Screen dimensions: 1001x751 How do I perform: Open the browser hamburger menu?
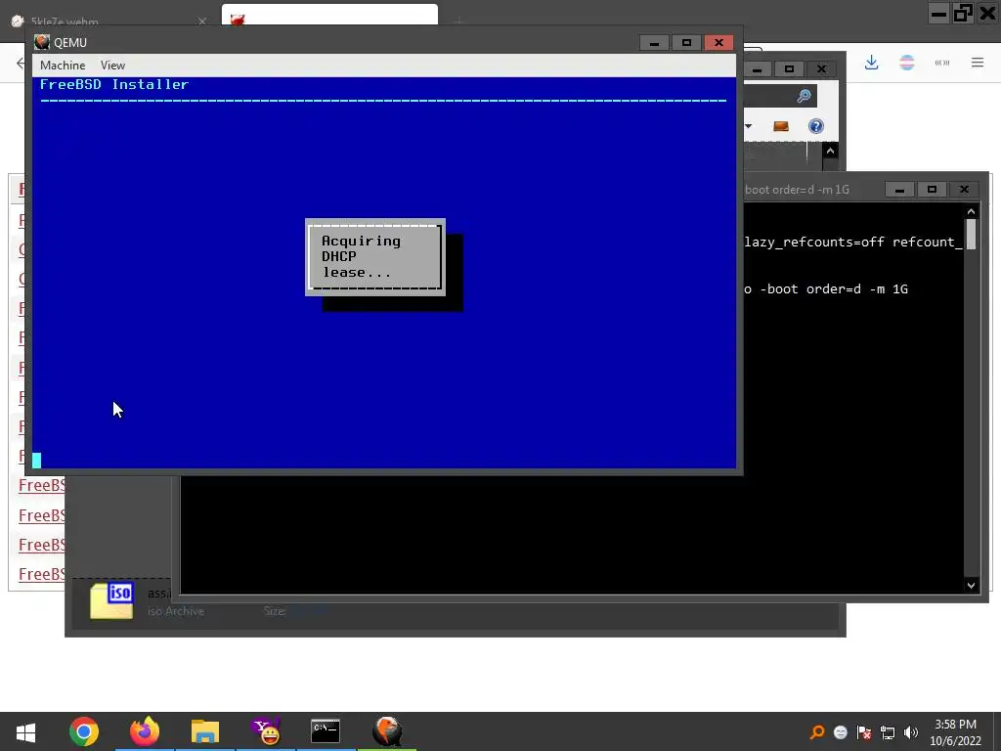tap(978, 63)
